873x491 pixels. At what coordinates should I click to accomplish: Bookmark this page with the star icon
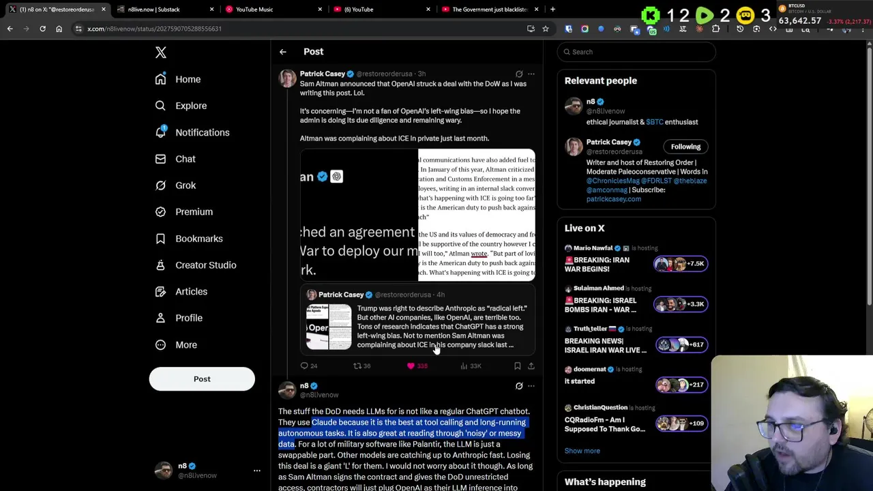545,29
